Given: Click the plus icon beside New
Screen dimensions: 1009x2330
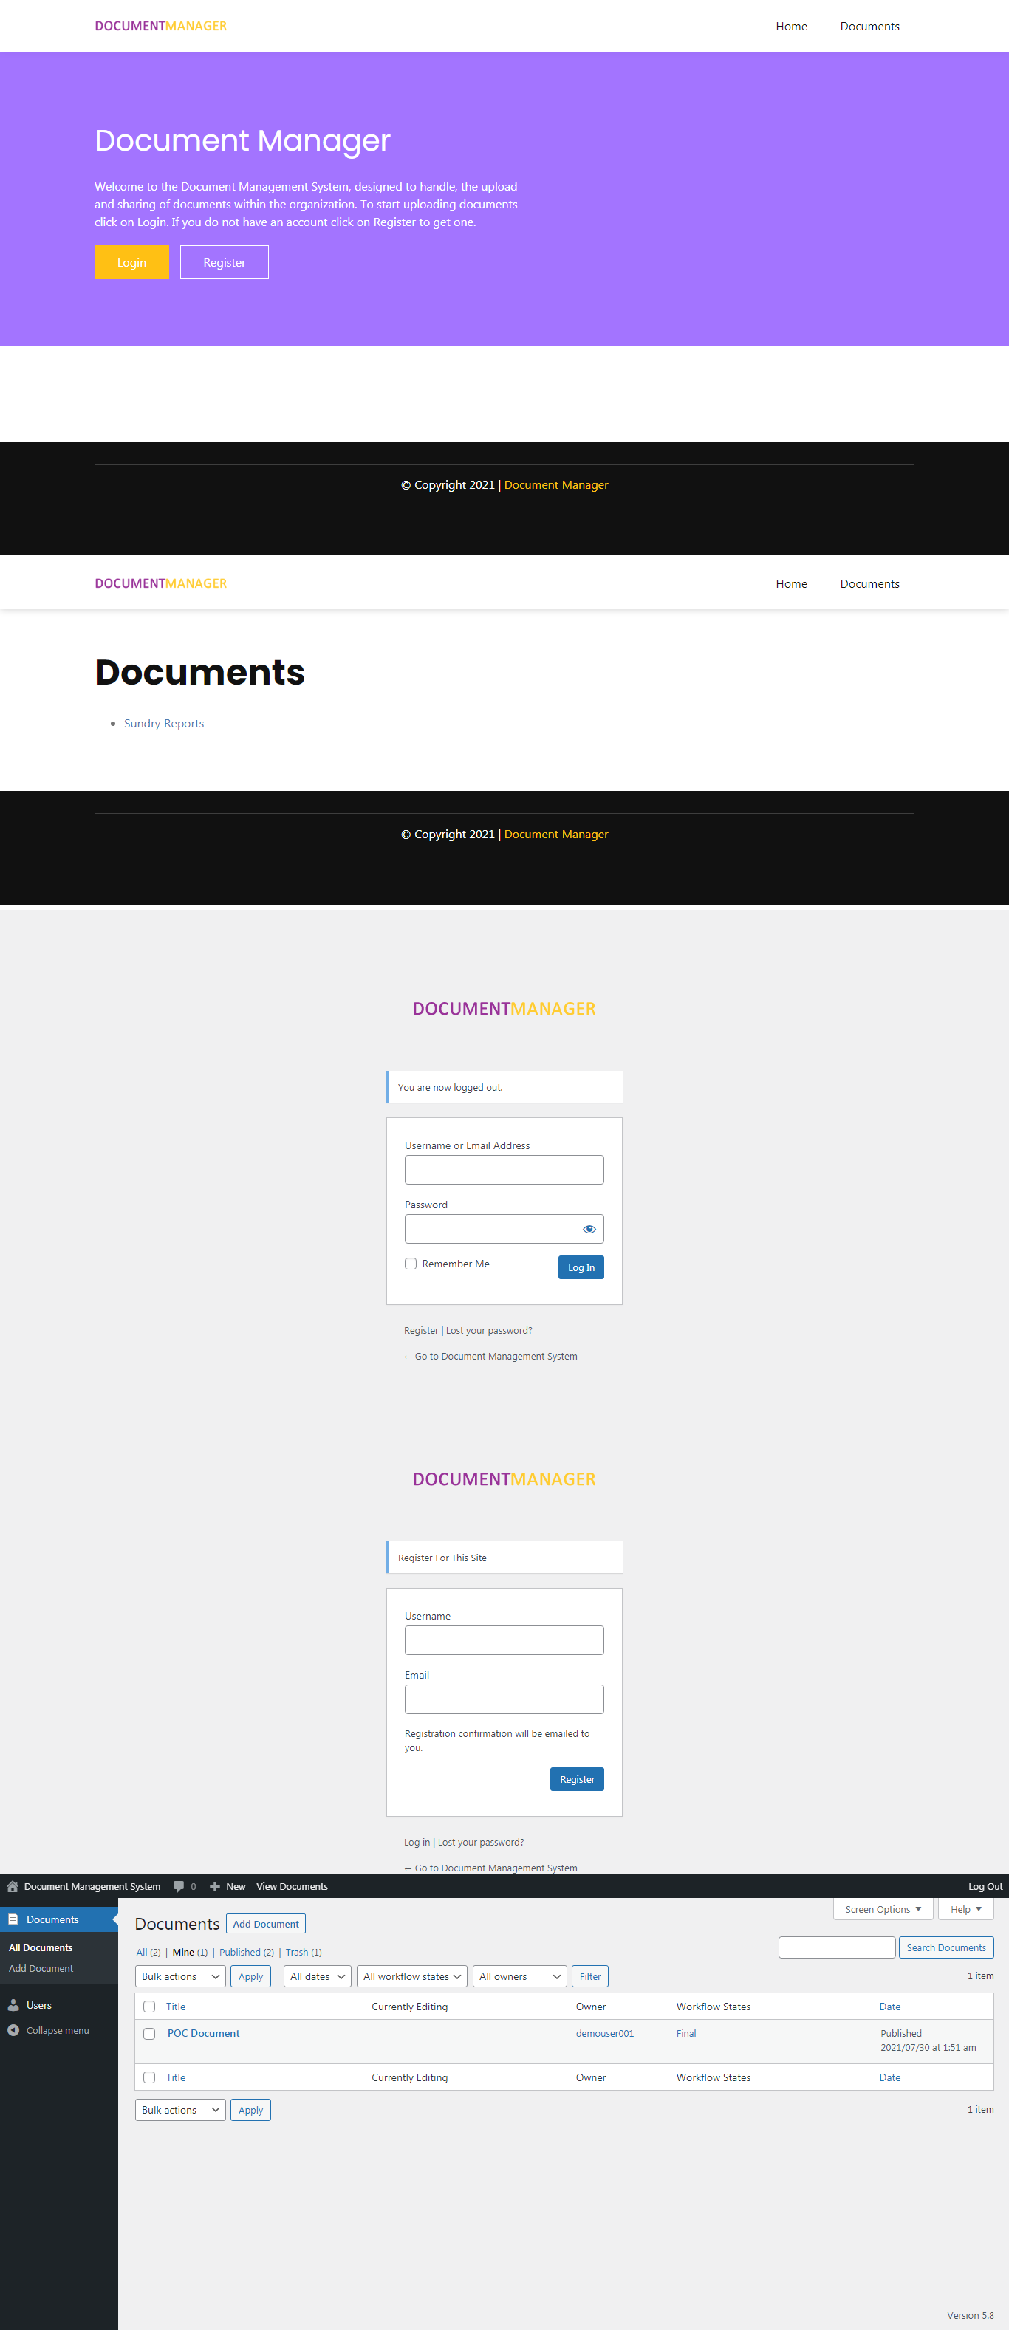Looking at the screenshot, I should (214, 1886).
